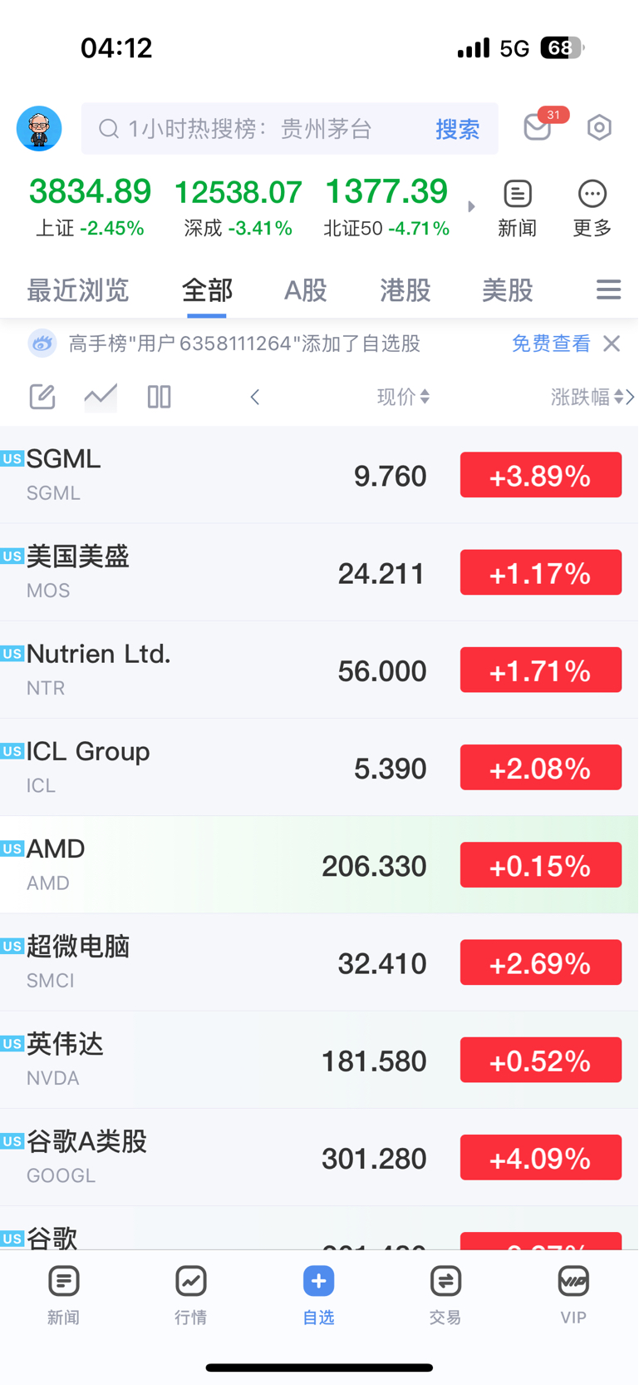Switch to the 美股 tab

point(507,290)
